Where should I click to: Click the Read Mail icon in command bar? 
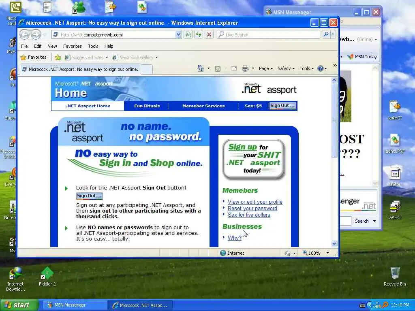234,68
